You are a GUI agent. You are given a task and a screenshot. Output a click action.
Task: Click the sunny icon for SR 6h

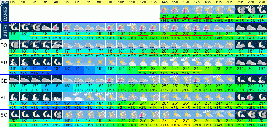pyautogui.click(x=78, y=62)
